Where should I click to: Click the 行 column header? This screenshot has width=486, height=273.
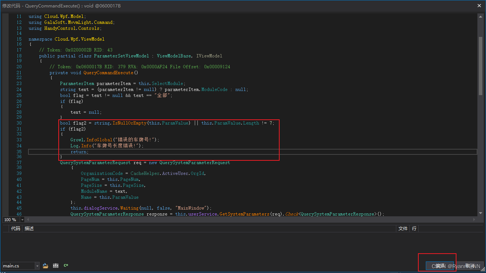[x=414, y=228]
